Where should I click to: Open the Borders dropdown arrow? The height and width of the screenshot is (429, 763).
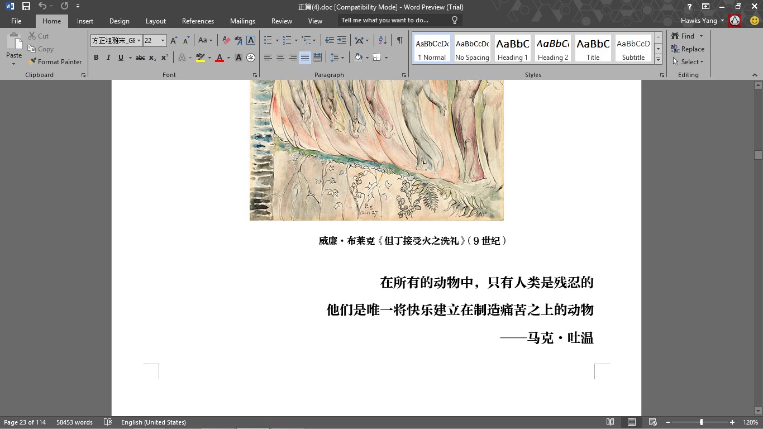point(386,58)
